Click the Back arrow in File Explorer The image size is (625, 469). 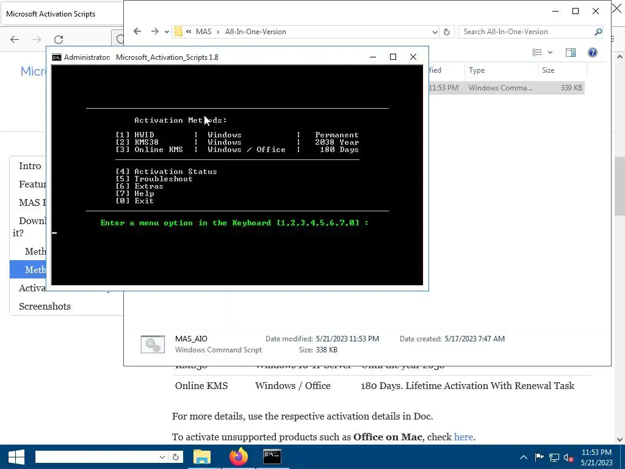pyautogui.click(x=137, y=31)
